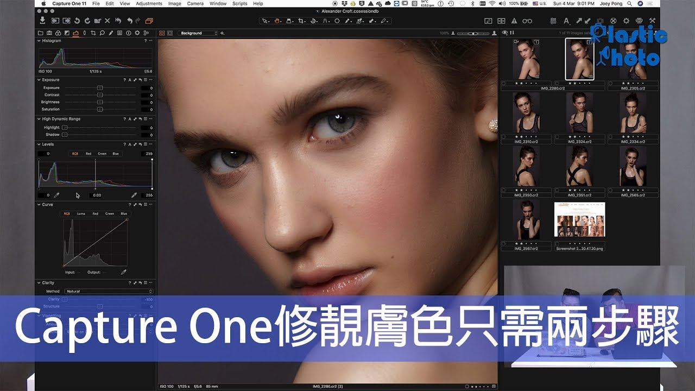Open the Camera menu

pos(195,3)
